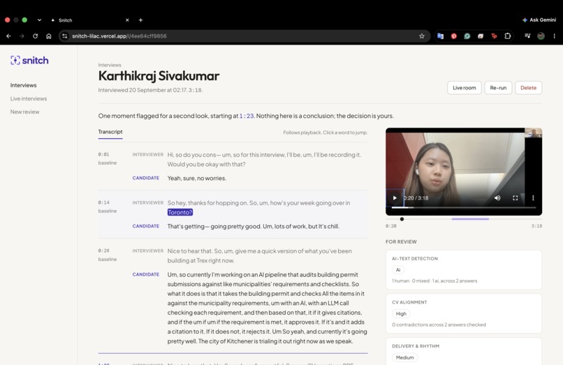Click the highlighted word Toronto?

pos(180,212)
